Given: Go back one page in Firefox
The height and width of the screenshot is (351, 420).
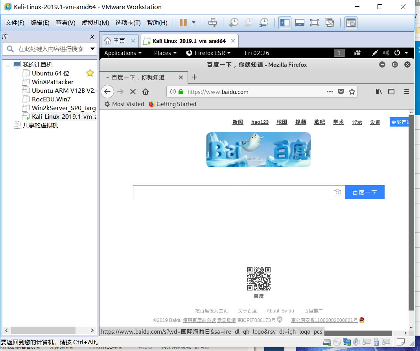Looking at the screenshot, I should tap(107, 92).
